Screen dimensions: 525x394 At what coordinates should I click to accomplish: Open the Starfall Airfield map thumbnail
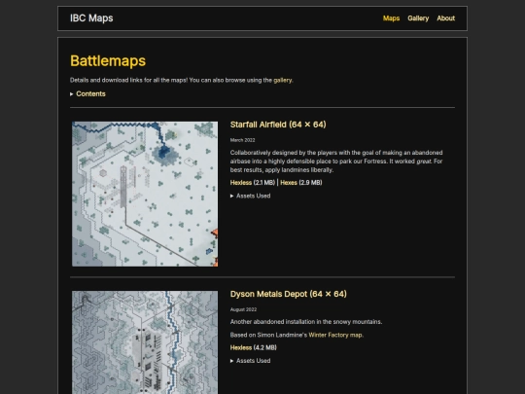(x=145, y=194)
